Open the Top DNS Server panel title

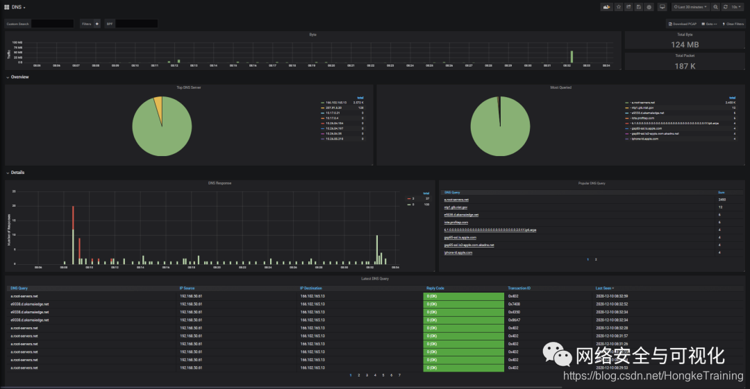(189, 87)
